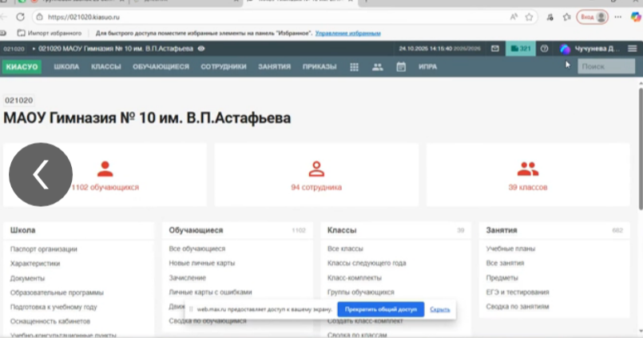
Task: Click into the Поиск search field
Action: 606,66
